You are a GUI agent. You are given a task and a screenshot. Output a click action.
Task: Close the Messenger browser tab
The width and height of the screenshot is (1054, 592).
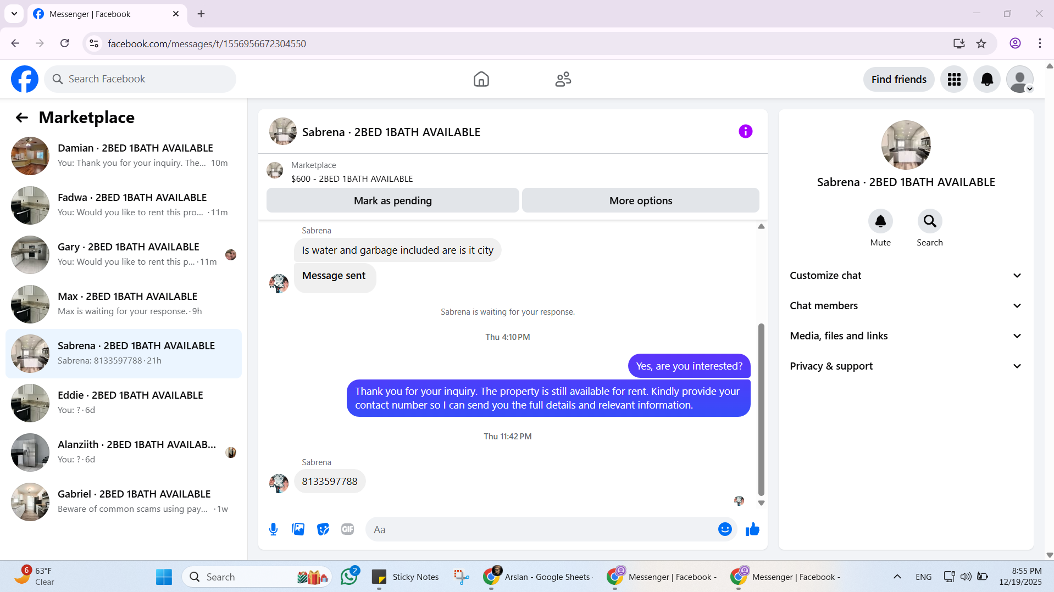tap(176, 14)
